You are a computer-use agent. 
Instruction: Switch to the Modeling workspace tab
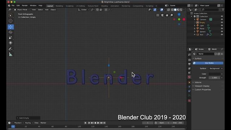59,6
